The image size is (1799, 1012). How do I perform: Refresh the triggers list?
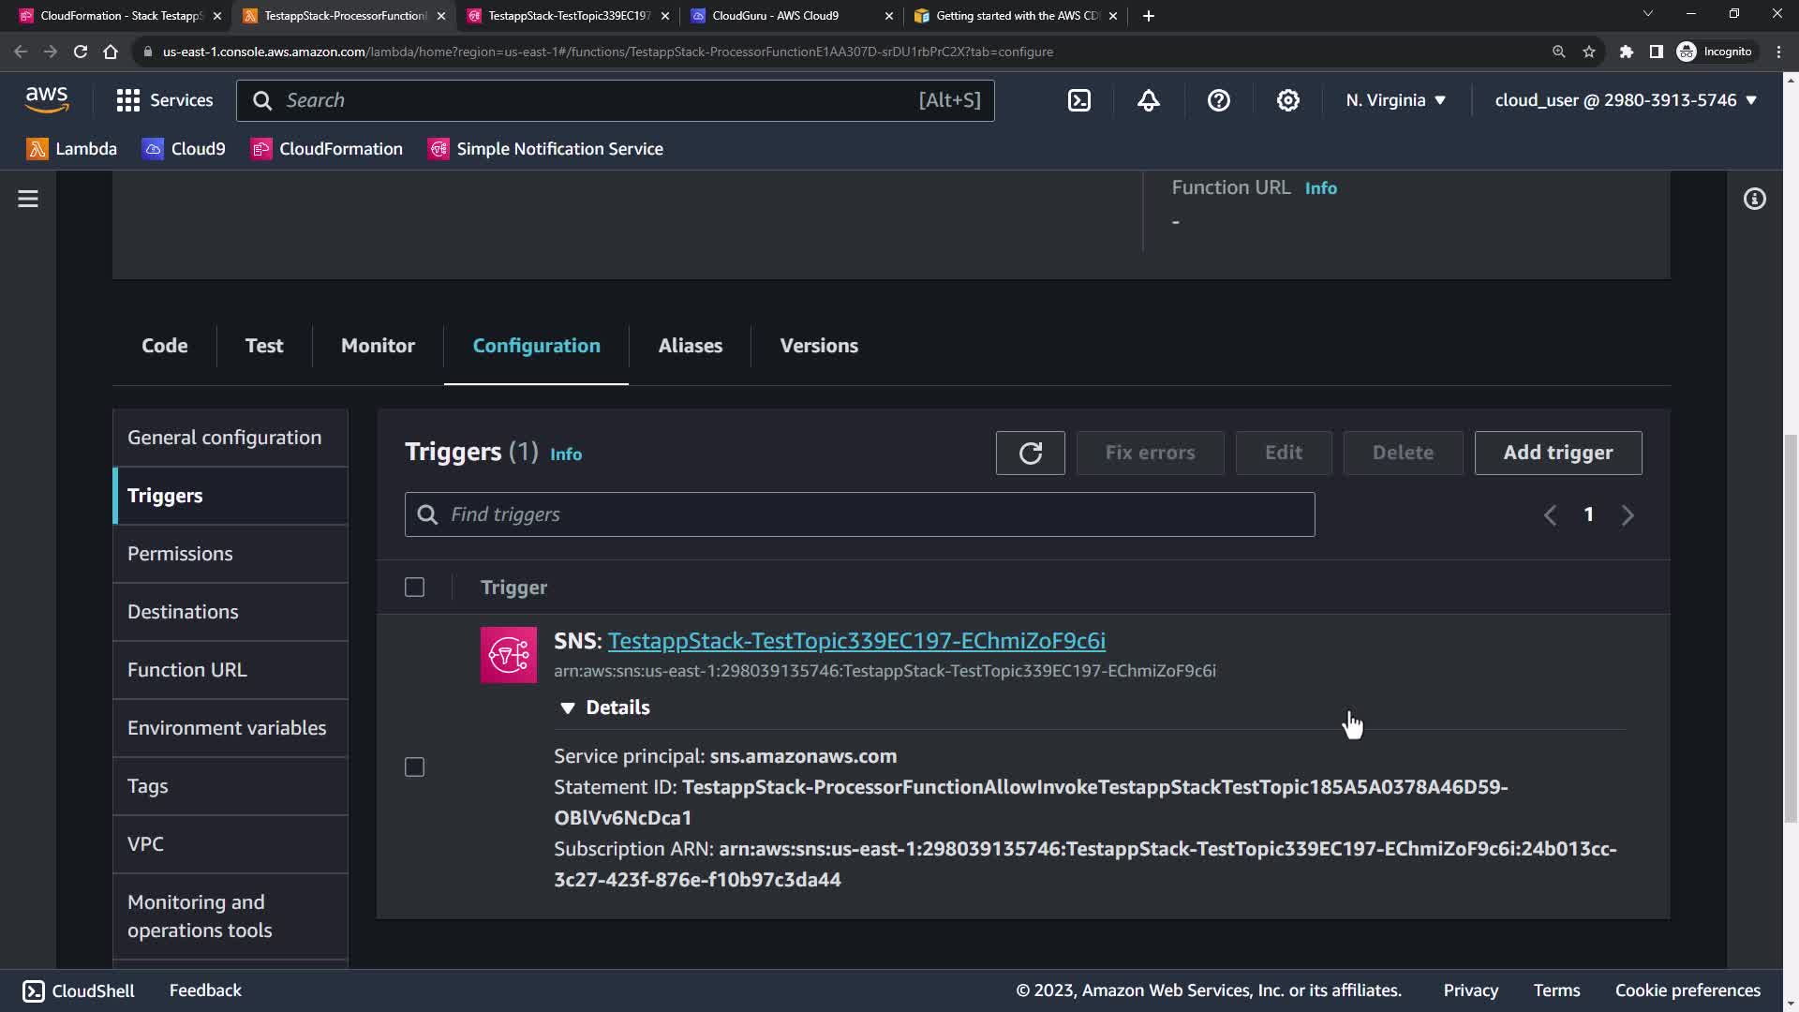pos(1030,454)
